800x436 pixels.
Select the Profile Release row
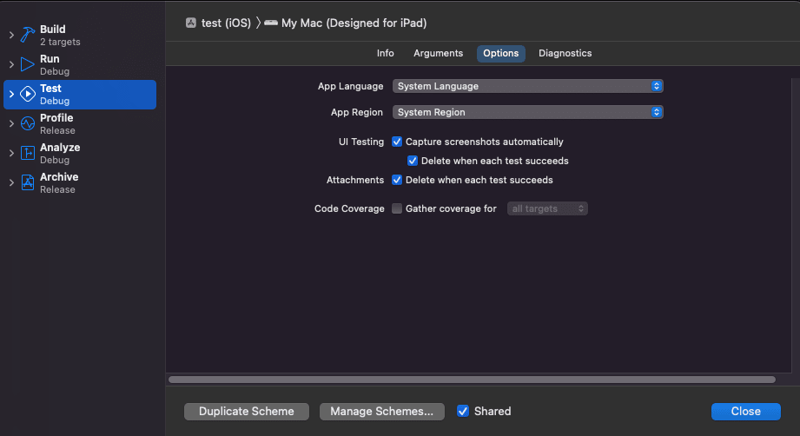pos(80,123)
